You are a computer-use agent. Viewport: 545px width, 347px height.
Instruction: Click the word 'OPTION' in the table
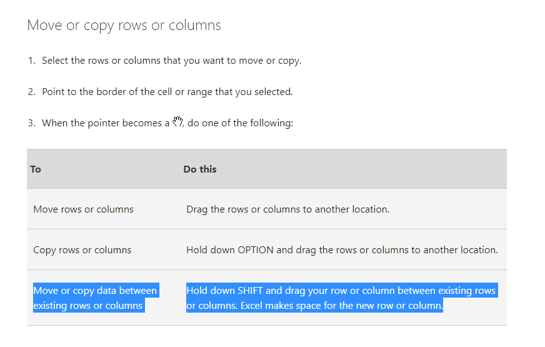(x=256, y=250)
